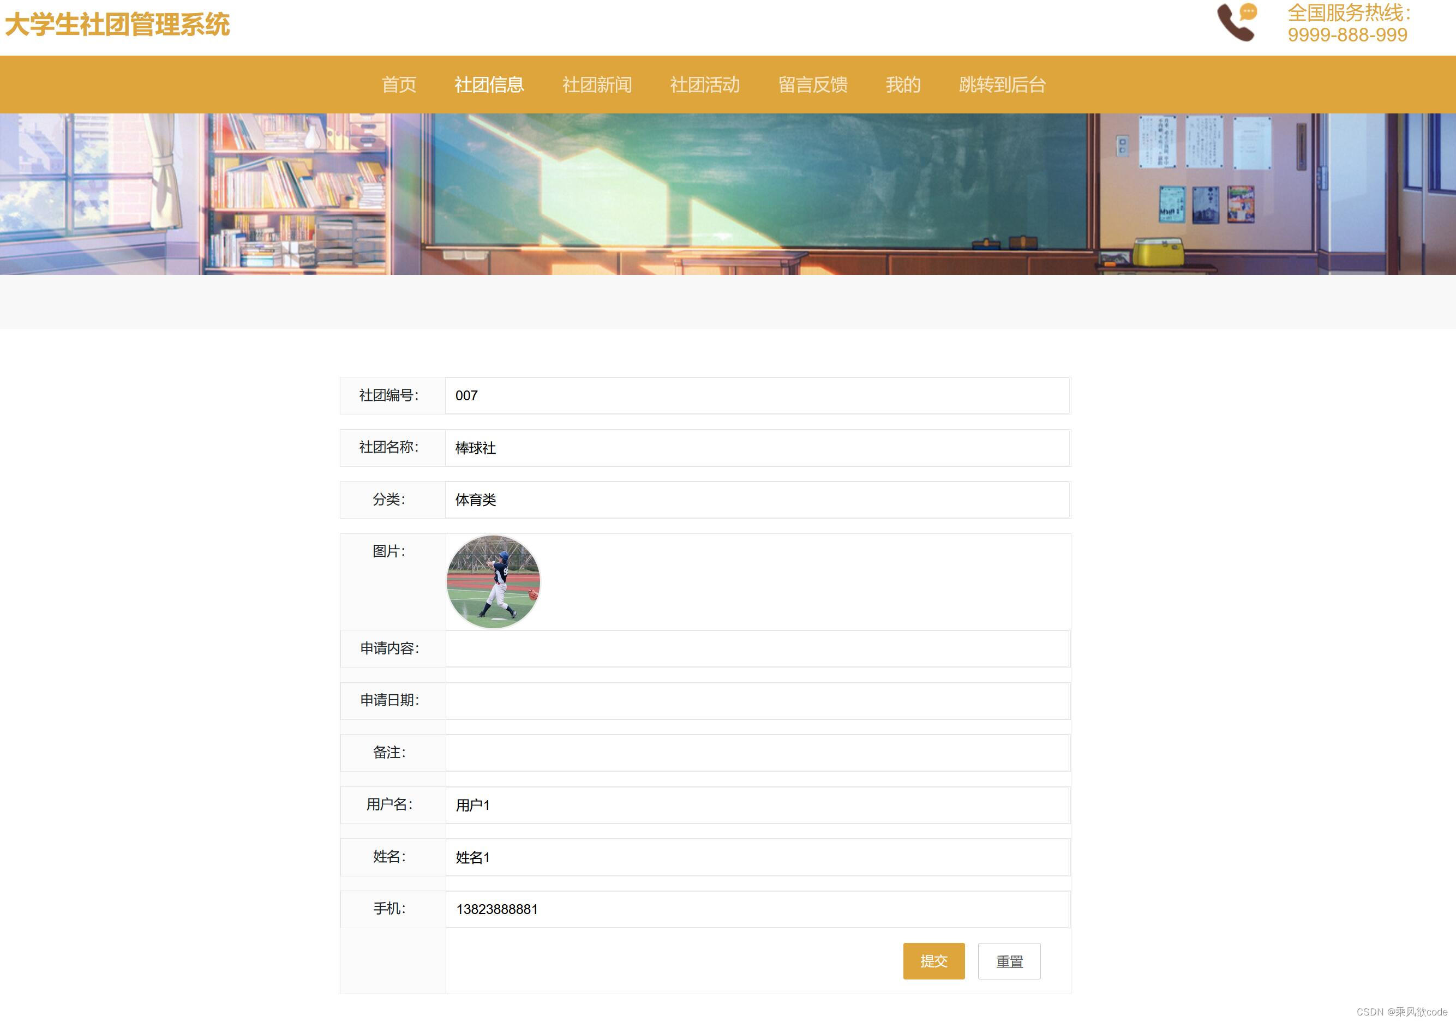Viewport: 1456px width, 1022px height.
Task: Go to the 我的 page
Action: [x=903, y=85]
